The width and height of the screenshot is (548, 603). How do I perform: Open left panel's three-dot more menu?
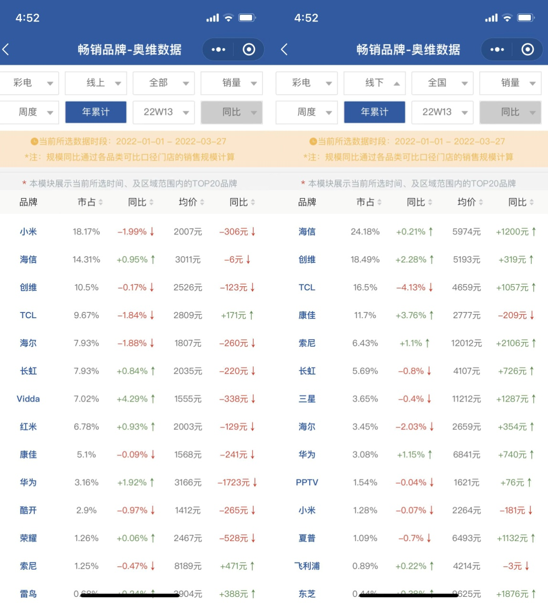coord(218,49)
